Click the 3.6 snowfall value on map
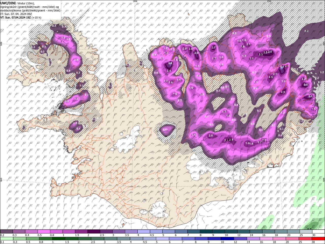 click(x=310, y=96)
